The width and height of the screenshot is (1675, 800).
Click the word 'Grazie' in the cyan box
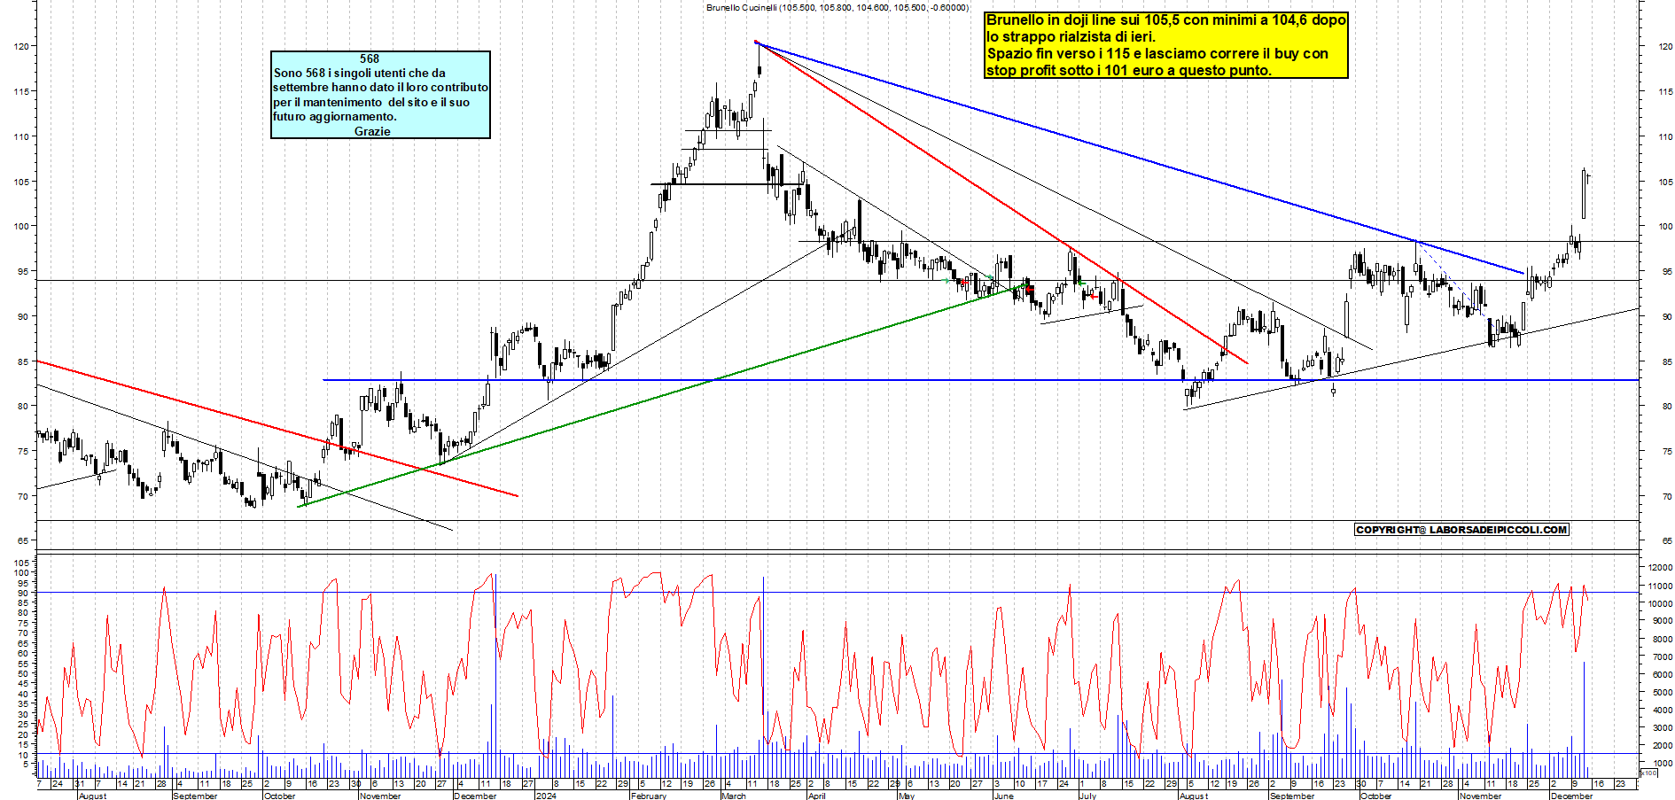(x=372, y=131)
